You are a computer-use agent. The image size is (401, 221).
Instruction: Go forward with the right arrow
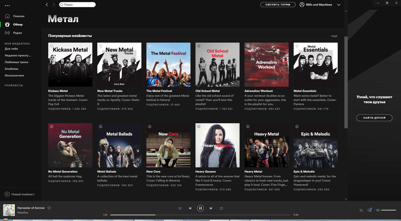point(54,5)
